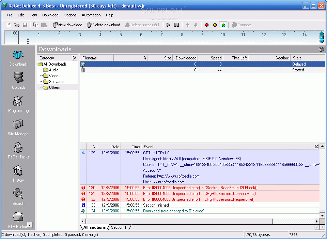Open the Downloads view in sidebar
Image resolution: width=327 pixels, height=239 pixels.
tap(18, 57)
